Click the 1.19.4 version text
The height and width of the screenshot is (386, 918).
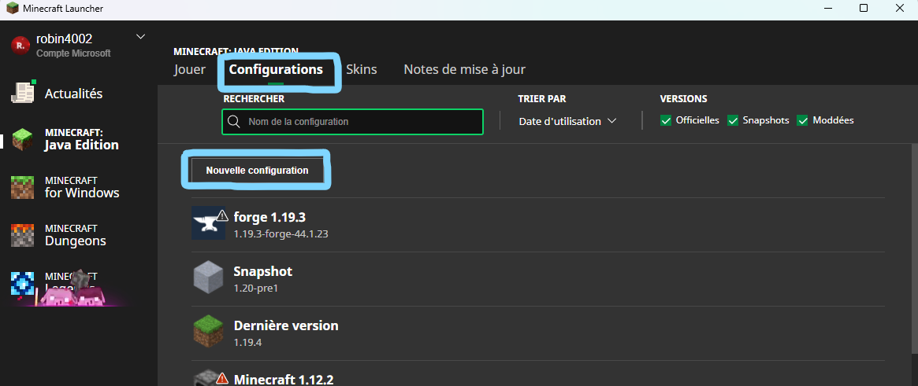(x=247, y=342)
